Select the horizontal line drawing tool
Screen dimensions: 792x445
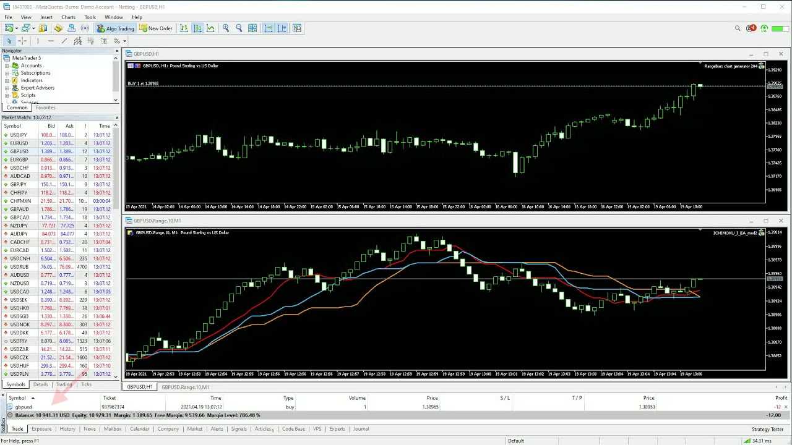(x=51, y=41)
